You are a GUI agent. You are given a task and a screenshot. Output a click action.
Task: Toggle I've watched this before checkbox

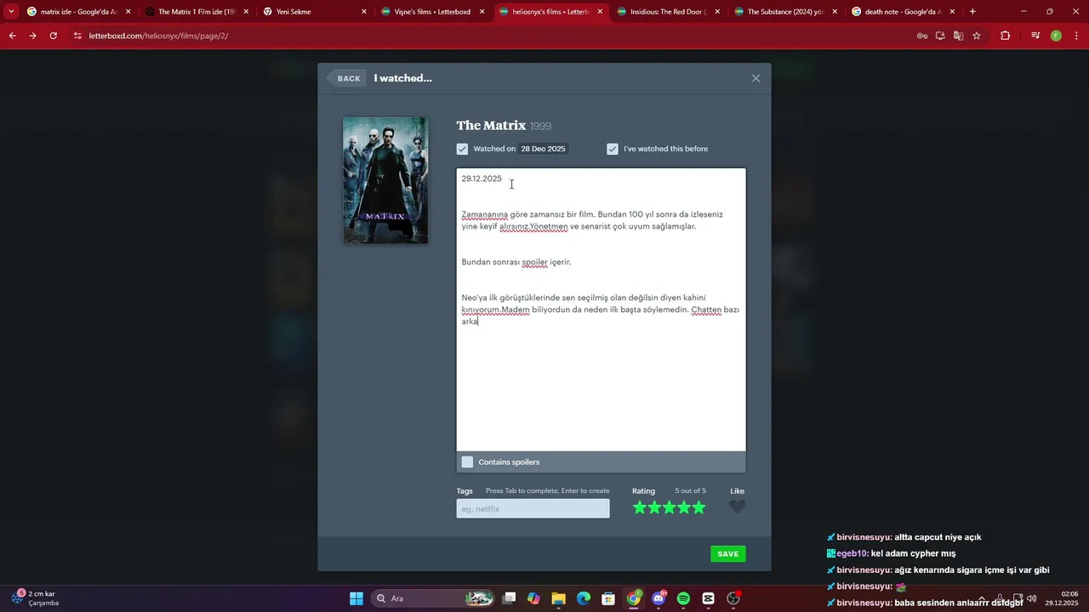click(613, 149)
